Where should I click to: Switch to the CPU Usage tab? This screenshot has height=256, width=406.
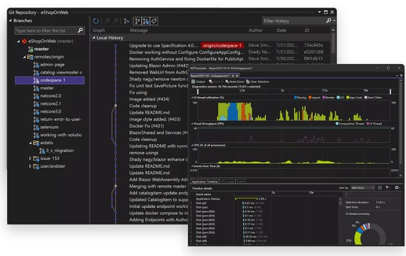(227, 182)
